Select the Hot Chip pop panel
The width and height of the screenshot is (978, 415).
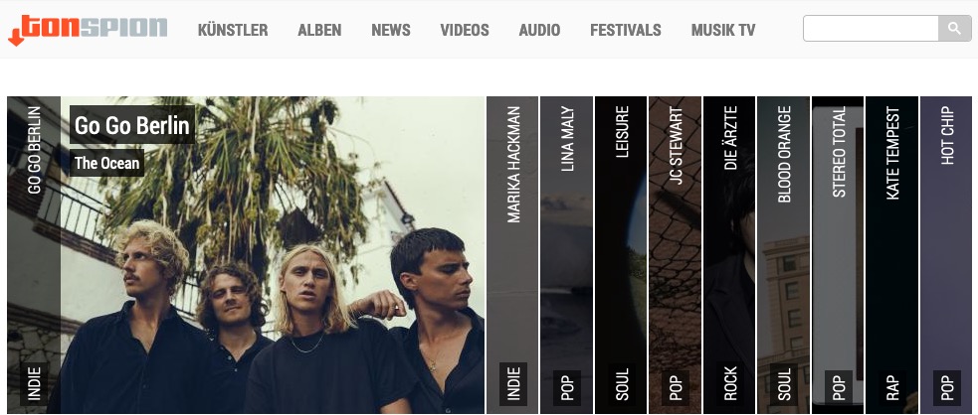coord(946,255)
